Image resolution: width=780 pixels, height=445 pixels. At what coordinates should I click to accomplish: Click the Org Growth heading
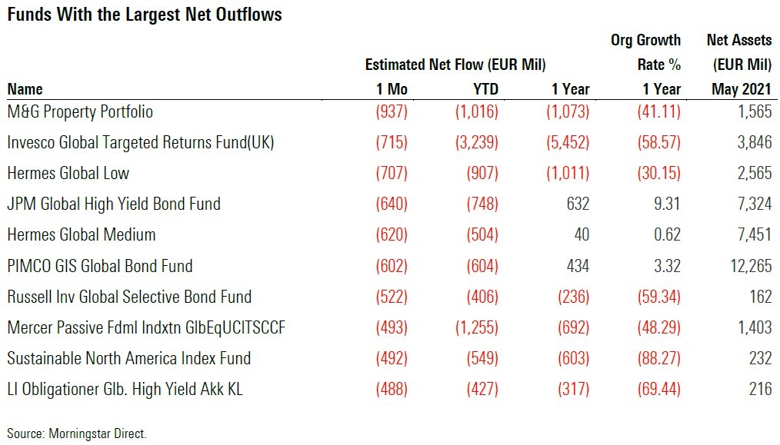(645, 40)
